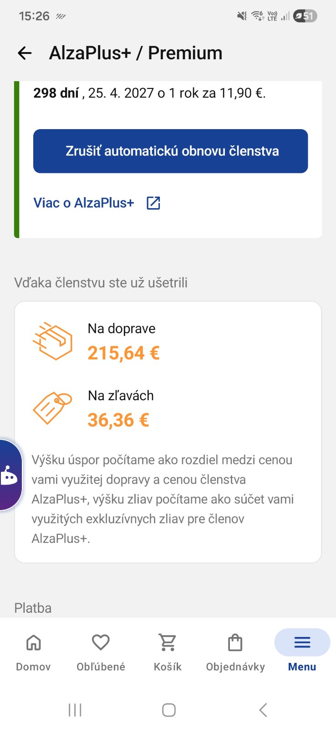Tap the battery indicator in status bar
This screenshot has width=336, height=730.
[x=305, y=16]
